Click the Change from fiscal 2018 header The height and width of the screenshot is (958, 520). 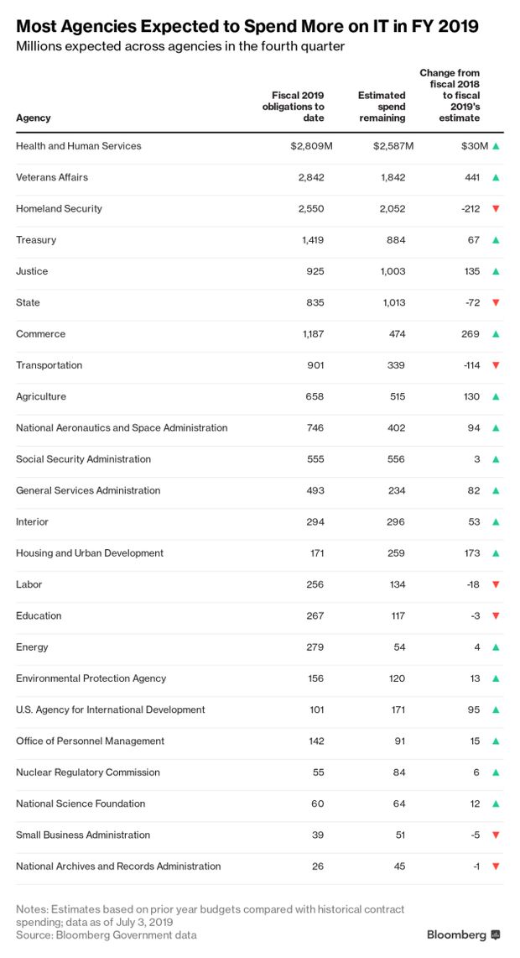point(450,96)
